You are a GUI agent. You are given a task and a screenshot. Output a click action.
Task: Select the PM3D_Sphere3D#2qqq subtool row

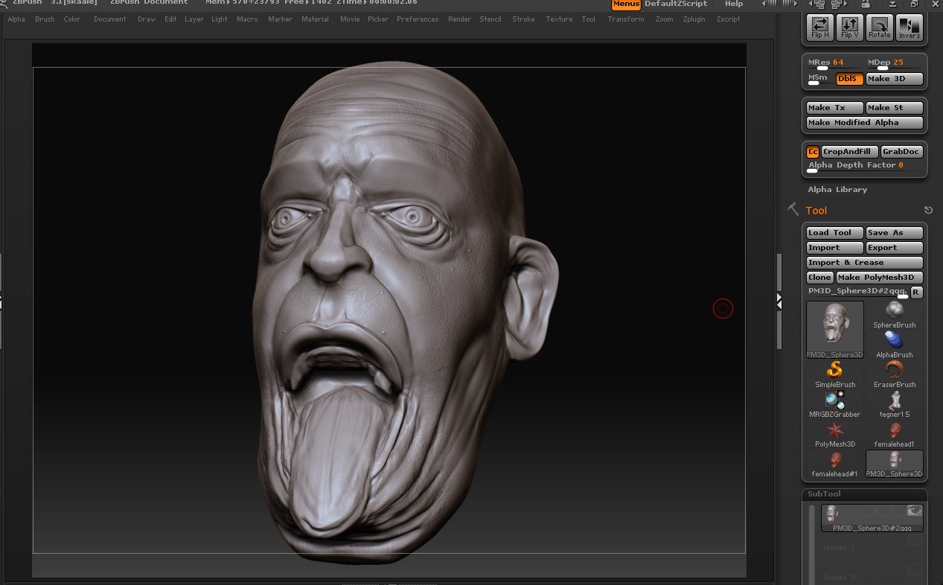pyautogui.click(x=872, y=518)
